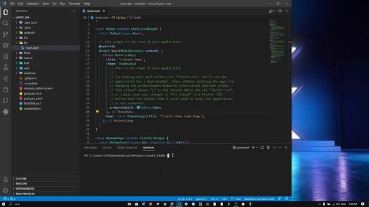Open the Python view in activity bar
The image size is (369, 207).
[x=6, y=112]
